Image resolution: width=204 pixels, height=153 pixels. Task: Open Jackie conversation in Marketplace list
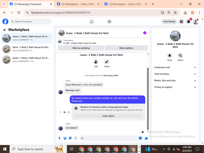click(27, 60)
